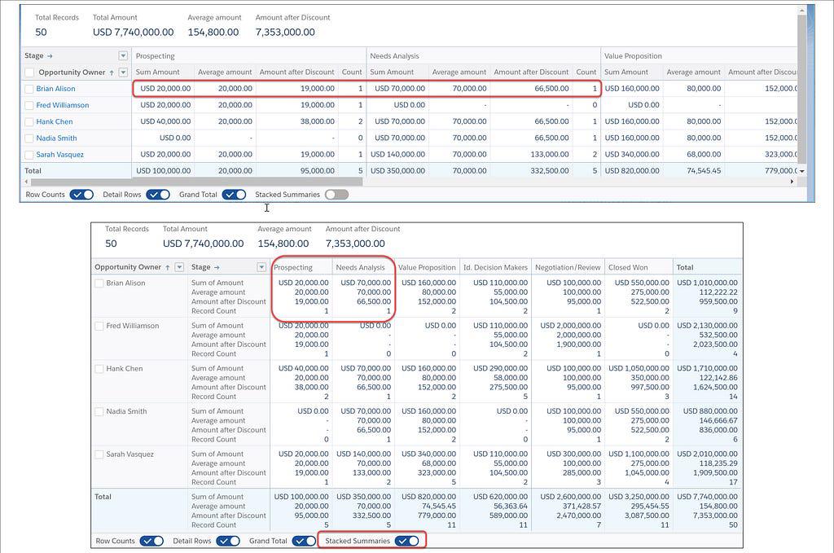
Task: Click sort arrow beside Opportunity Owner in bottom report
Action: (x=168, y=267)
